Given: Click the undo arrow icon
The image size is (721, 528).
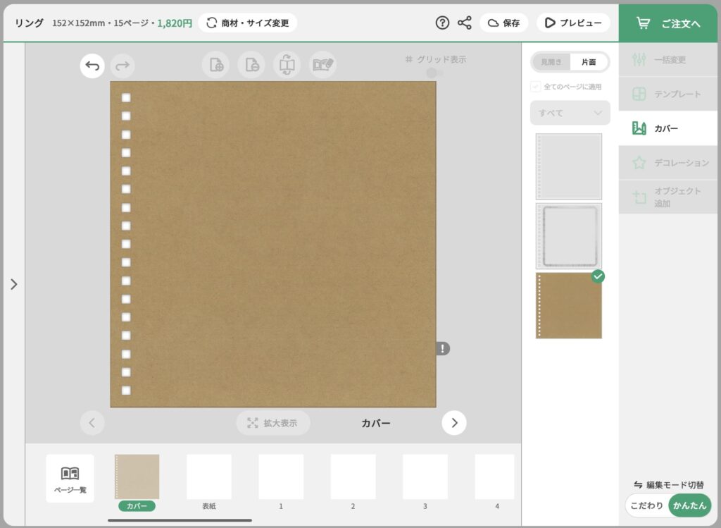Looking at the screenshot, I should (x=92, y=66).
